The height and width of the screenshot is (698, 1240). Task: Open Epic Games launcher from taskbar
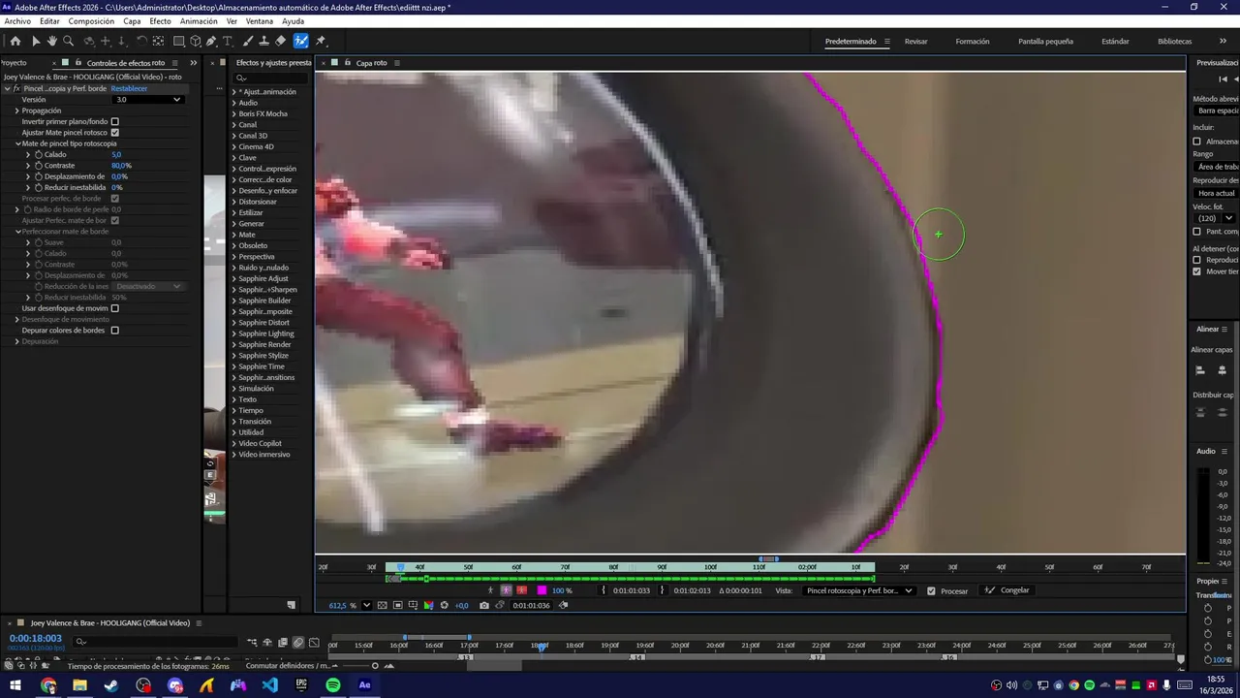pos(301,685)
